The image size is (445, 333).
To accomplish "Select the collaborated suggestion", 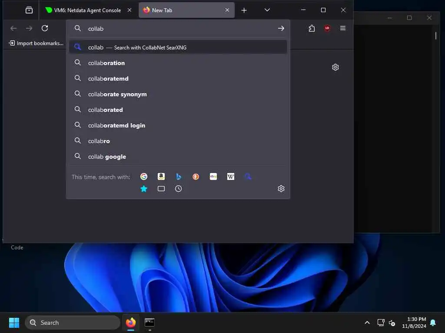I will click(178, 110).
